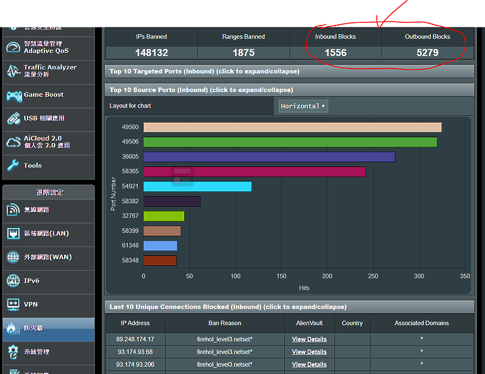Image resolution: width=485 pixels, height=374 pixels.
Task: Click the Hits axis label
Action: click(x=304, y=288)
